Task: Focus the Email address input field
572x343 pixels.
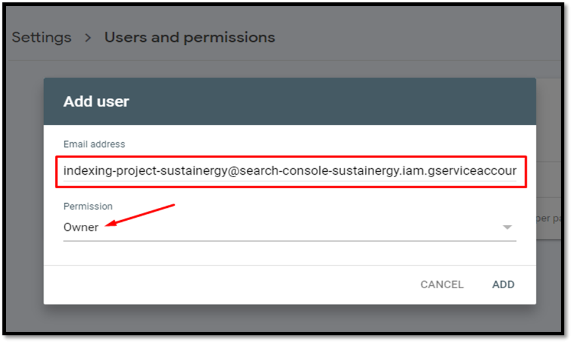Action: [x=290, y=171]
